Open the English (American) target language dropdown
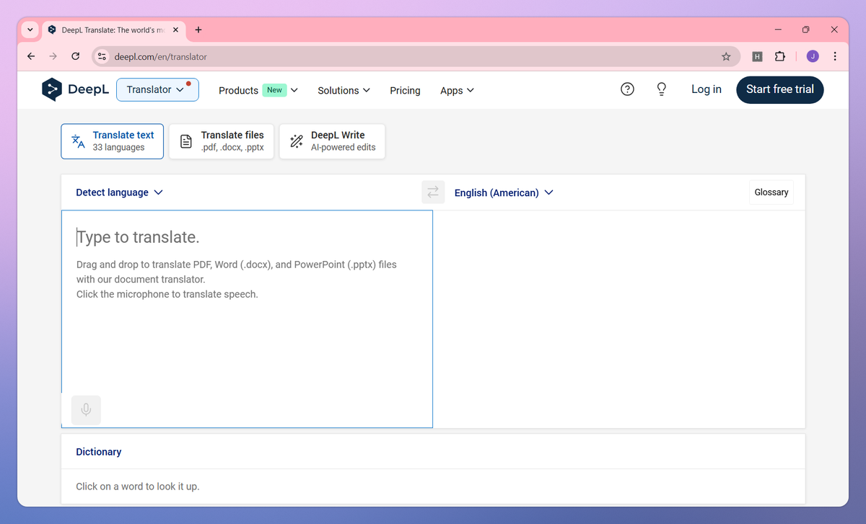866x524 pixels. click(x=503, y=192)
